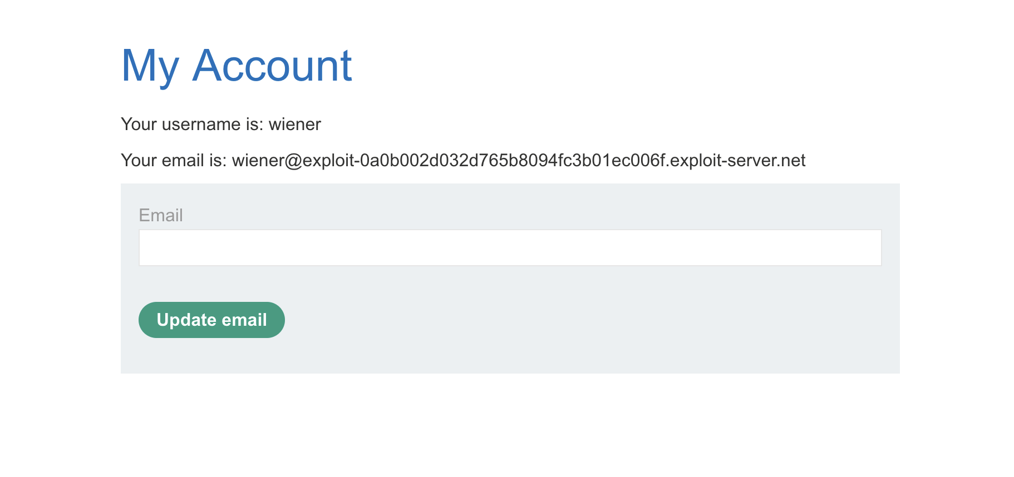
Task: Click the gray panel right of the Email label
Action: 501,215
